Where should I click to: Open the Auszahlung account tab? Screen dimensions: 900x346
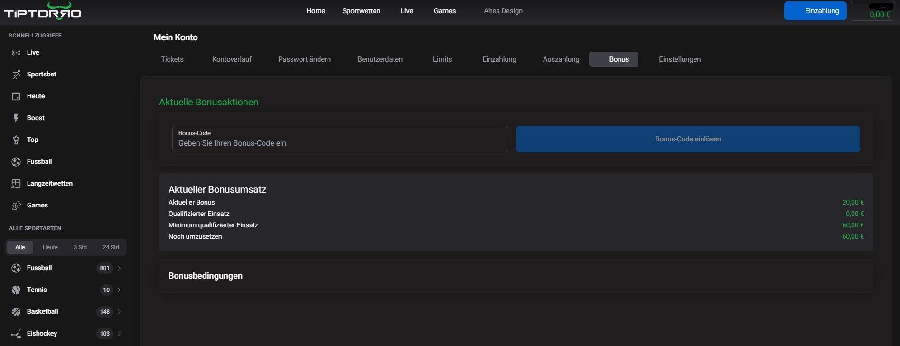561,59
